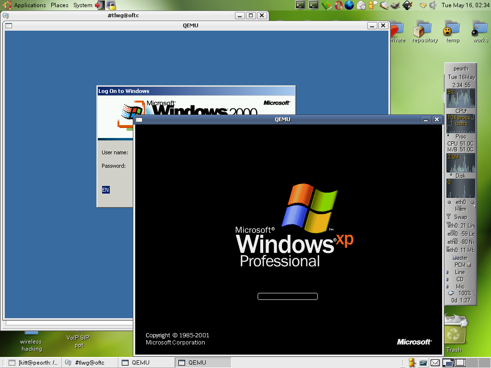This screenshot has width=491, height=368.
Task: Open the Trash icon on the desktop
Action: (x=454, y=334)
